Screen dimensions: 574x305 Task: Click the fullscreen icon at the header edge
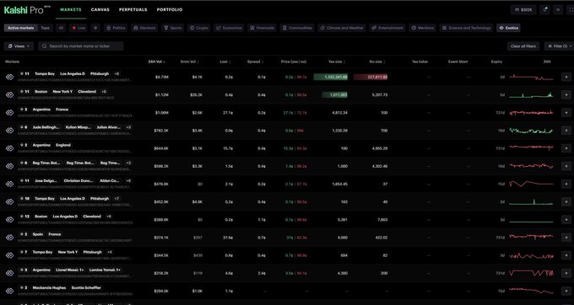tap(571, 10)
